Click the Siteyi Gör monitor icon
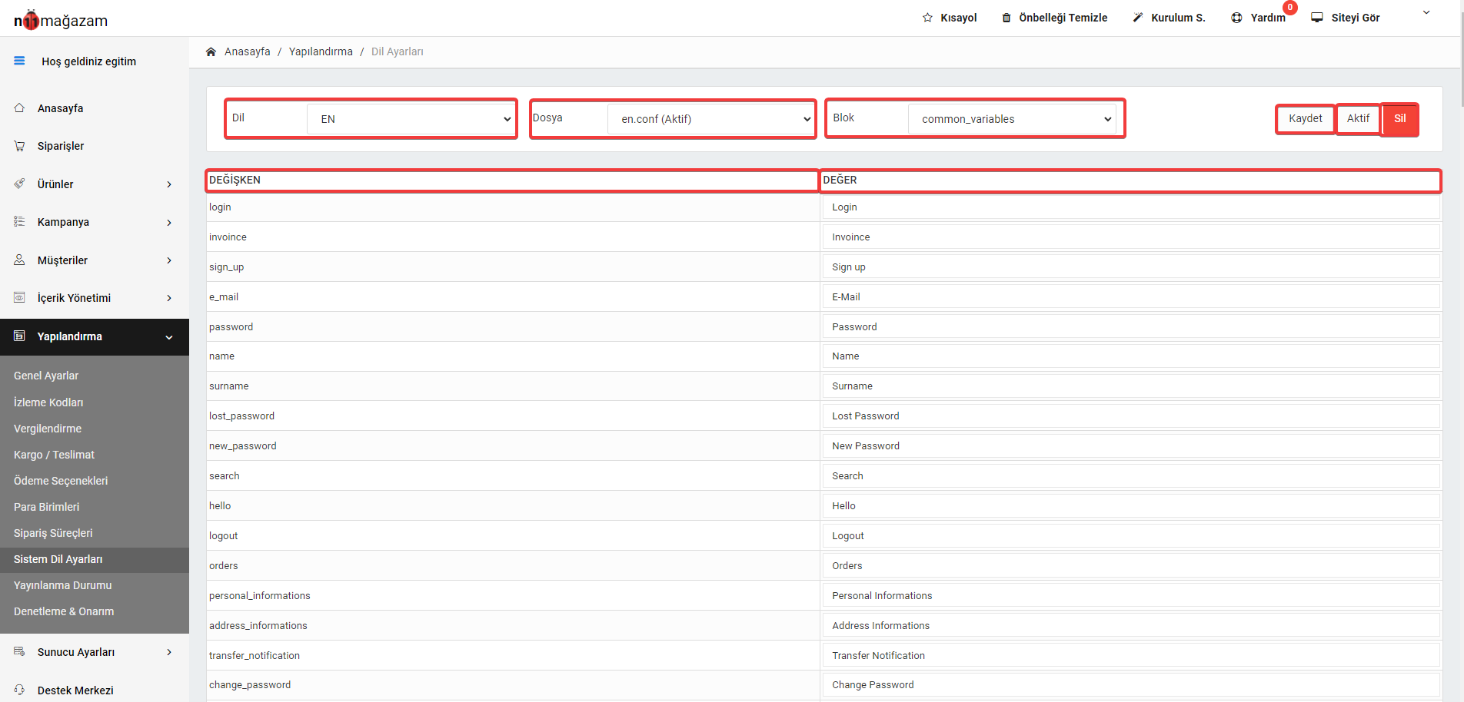 pyautogui.click(x=1317, y=18)
